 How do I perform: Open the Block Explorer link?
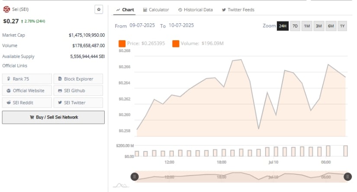coord(78,79)
